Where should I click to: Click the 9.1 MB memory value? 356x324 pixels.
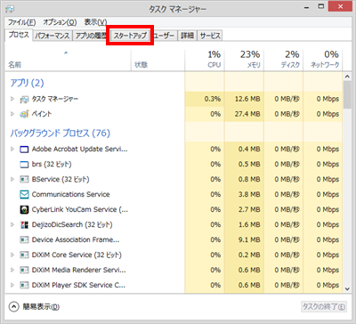[249, 239]
